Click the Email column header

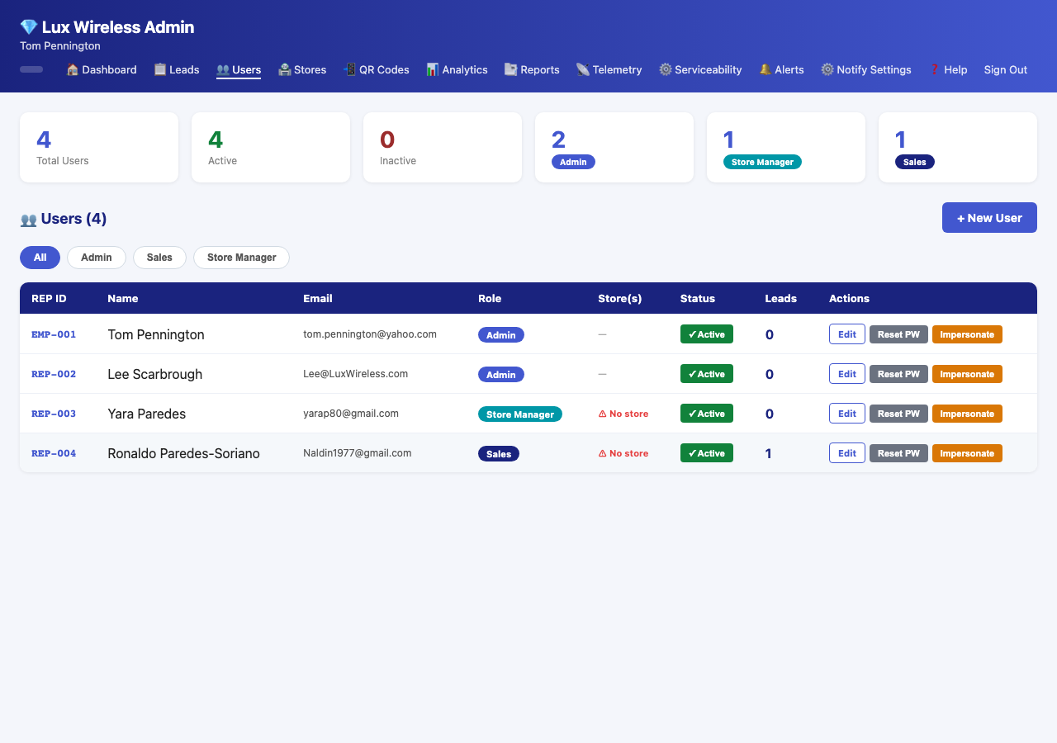pyautogui.click(x=318, y=298)
